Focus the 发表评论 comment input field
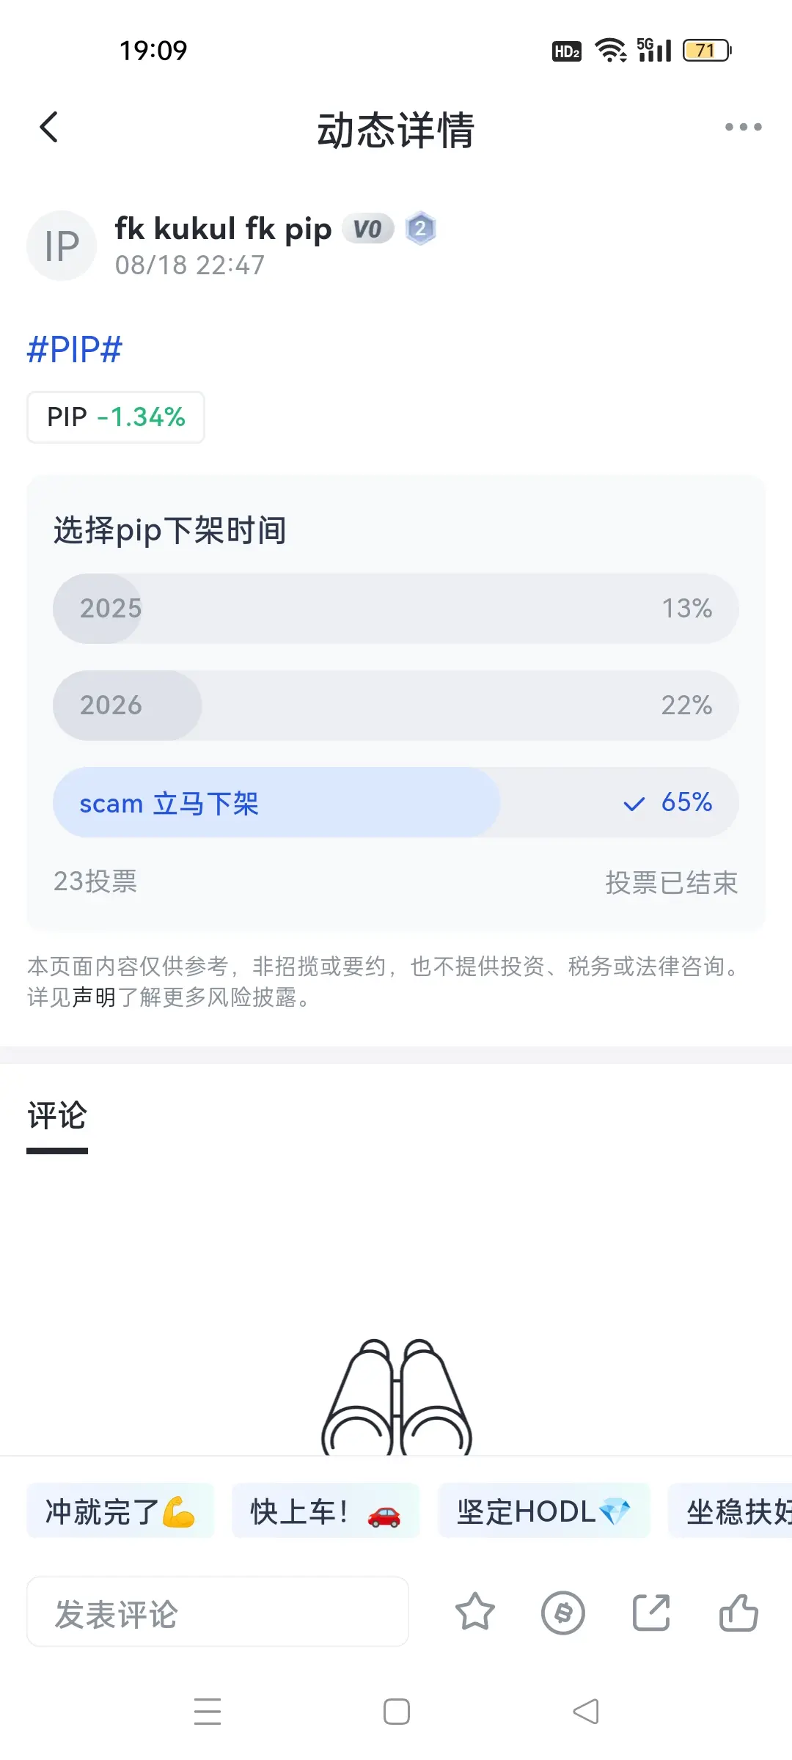 click(x=218, y=1613)
